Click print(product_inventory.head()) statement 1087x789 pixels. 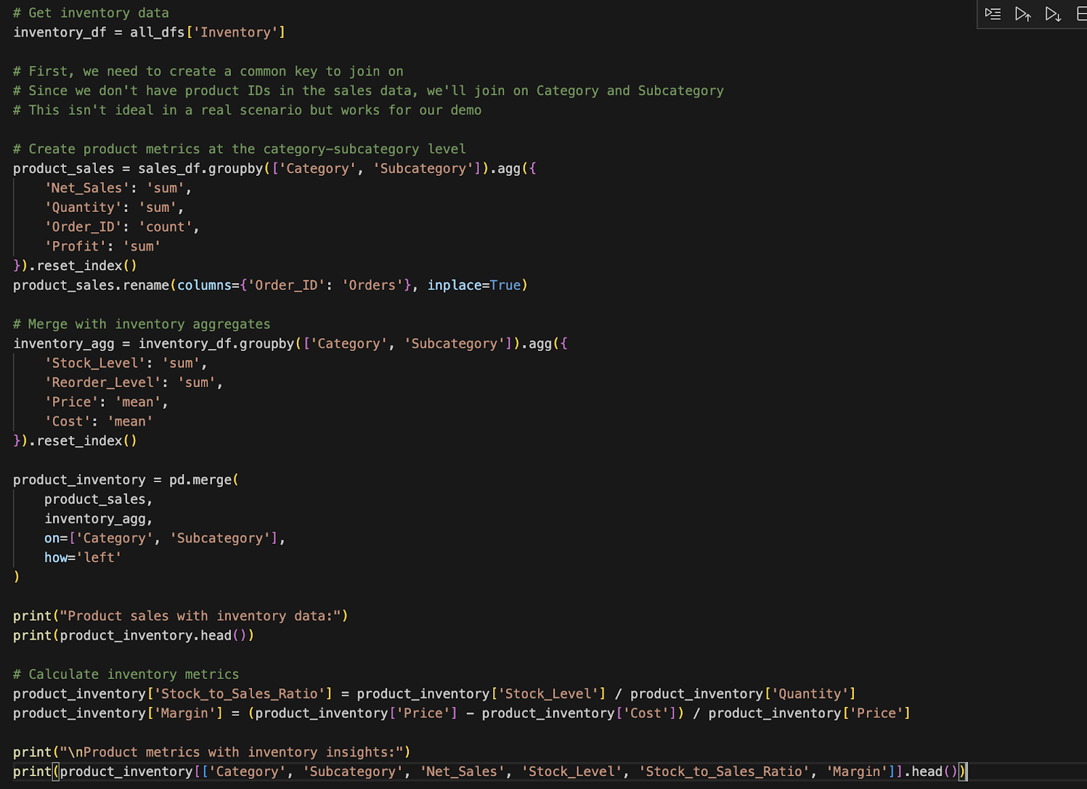133,636
